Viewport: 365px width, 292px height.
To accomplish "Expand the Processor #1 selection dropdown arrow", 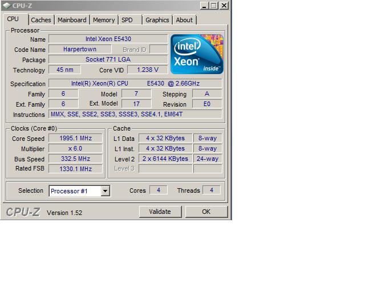I will [x=105, y=191].
